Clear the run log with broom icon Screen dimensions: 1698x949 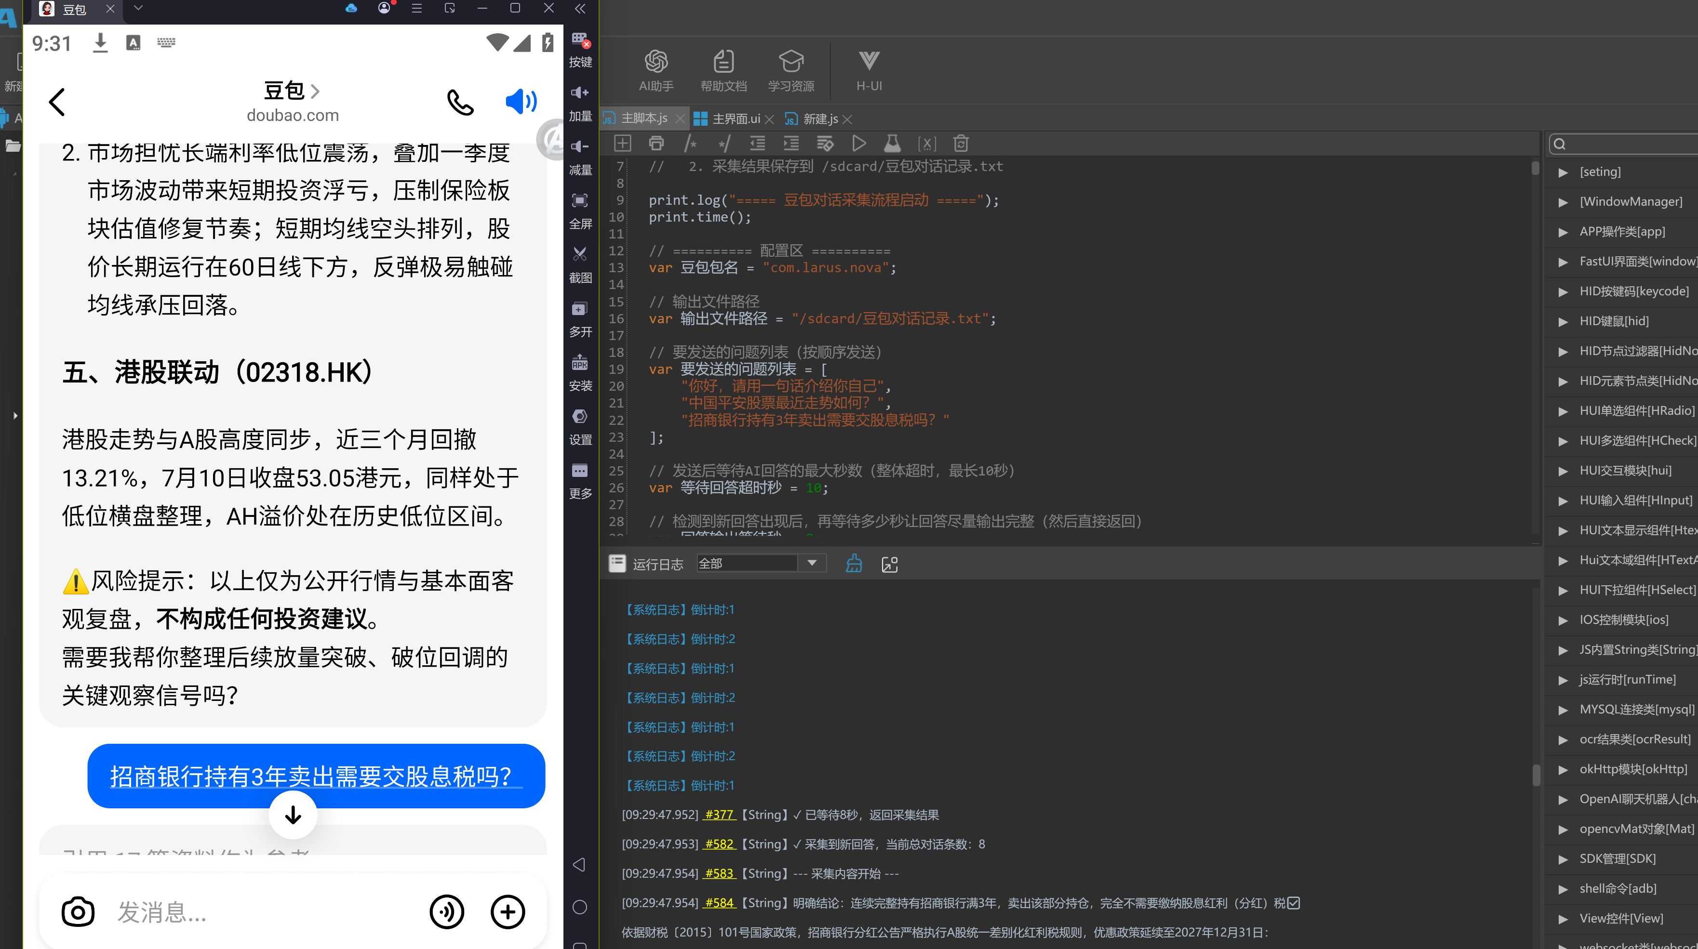[x=854, y=564]
